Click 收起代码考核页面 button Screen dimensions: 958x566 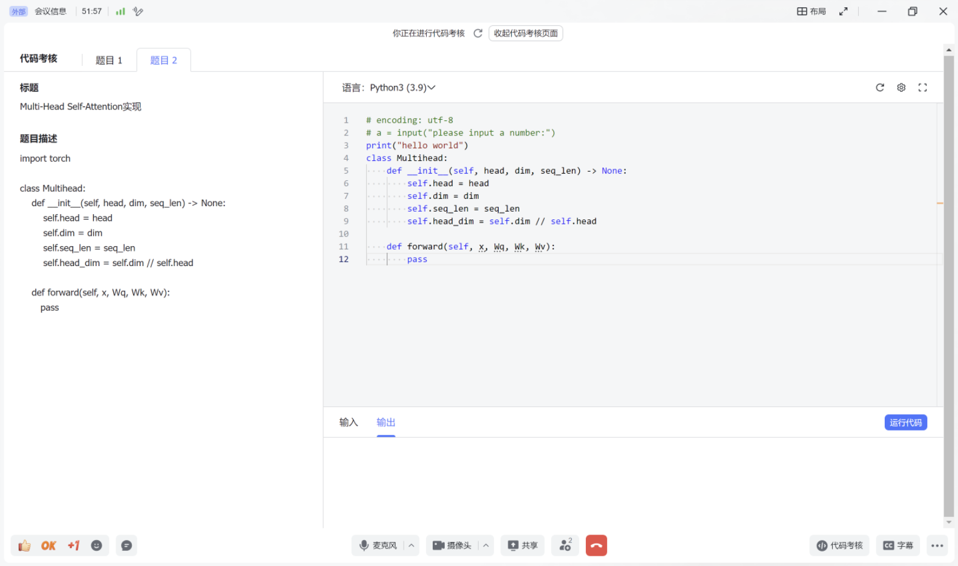526,33
